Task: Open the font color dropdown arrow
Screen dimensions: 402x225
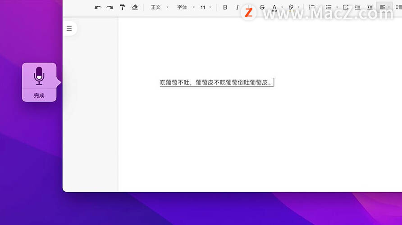Action: point(282,7)
